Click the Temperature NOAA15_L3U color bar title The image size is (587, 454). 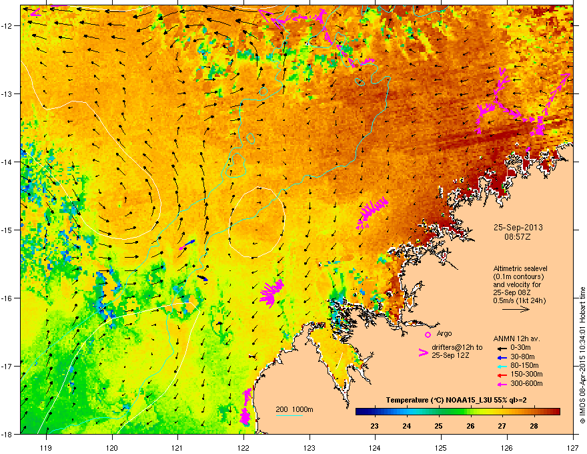[x=456, y=401]
